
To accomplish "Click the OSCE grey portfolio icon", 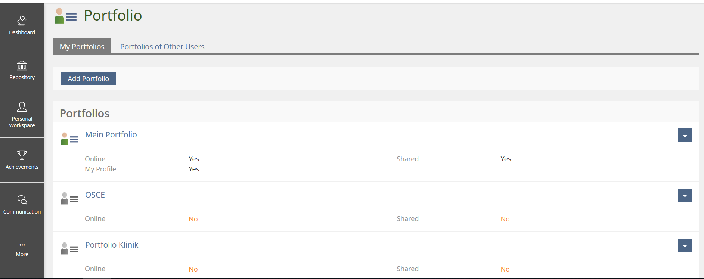I will 69,199.
